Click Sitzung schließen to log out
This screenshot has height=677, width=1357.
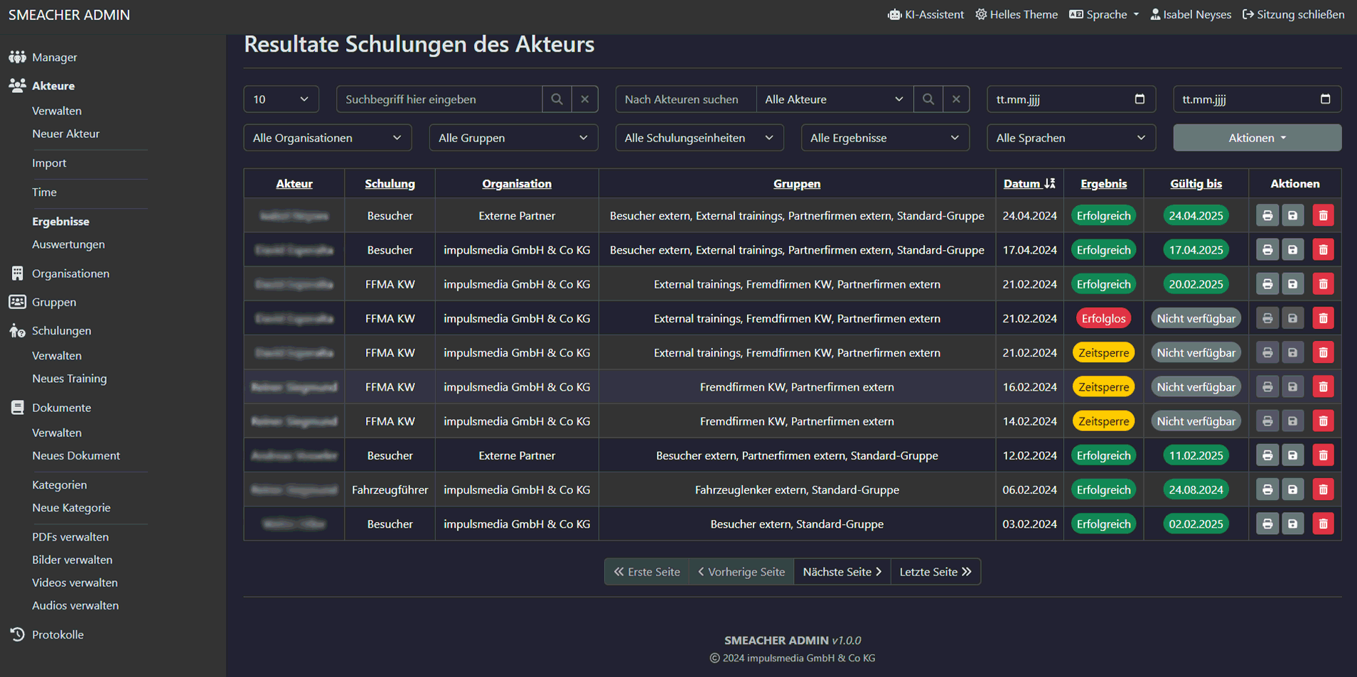tap(1293, 14)
